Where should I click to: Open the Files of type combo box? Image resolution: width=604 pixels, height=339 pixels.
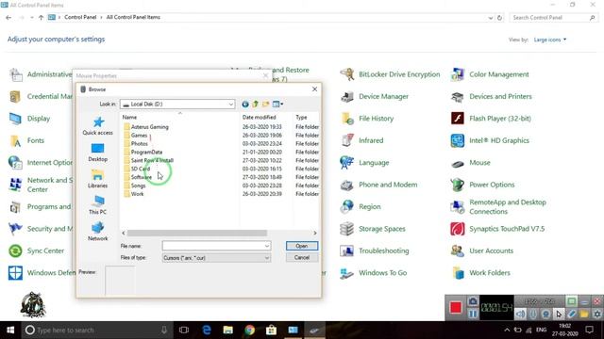(216, 258)
